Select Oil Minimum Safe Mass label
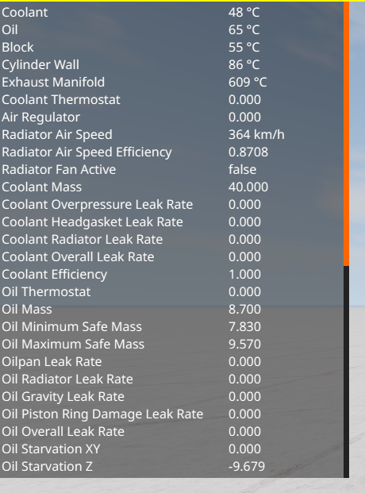 click(71, 326)
